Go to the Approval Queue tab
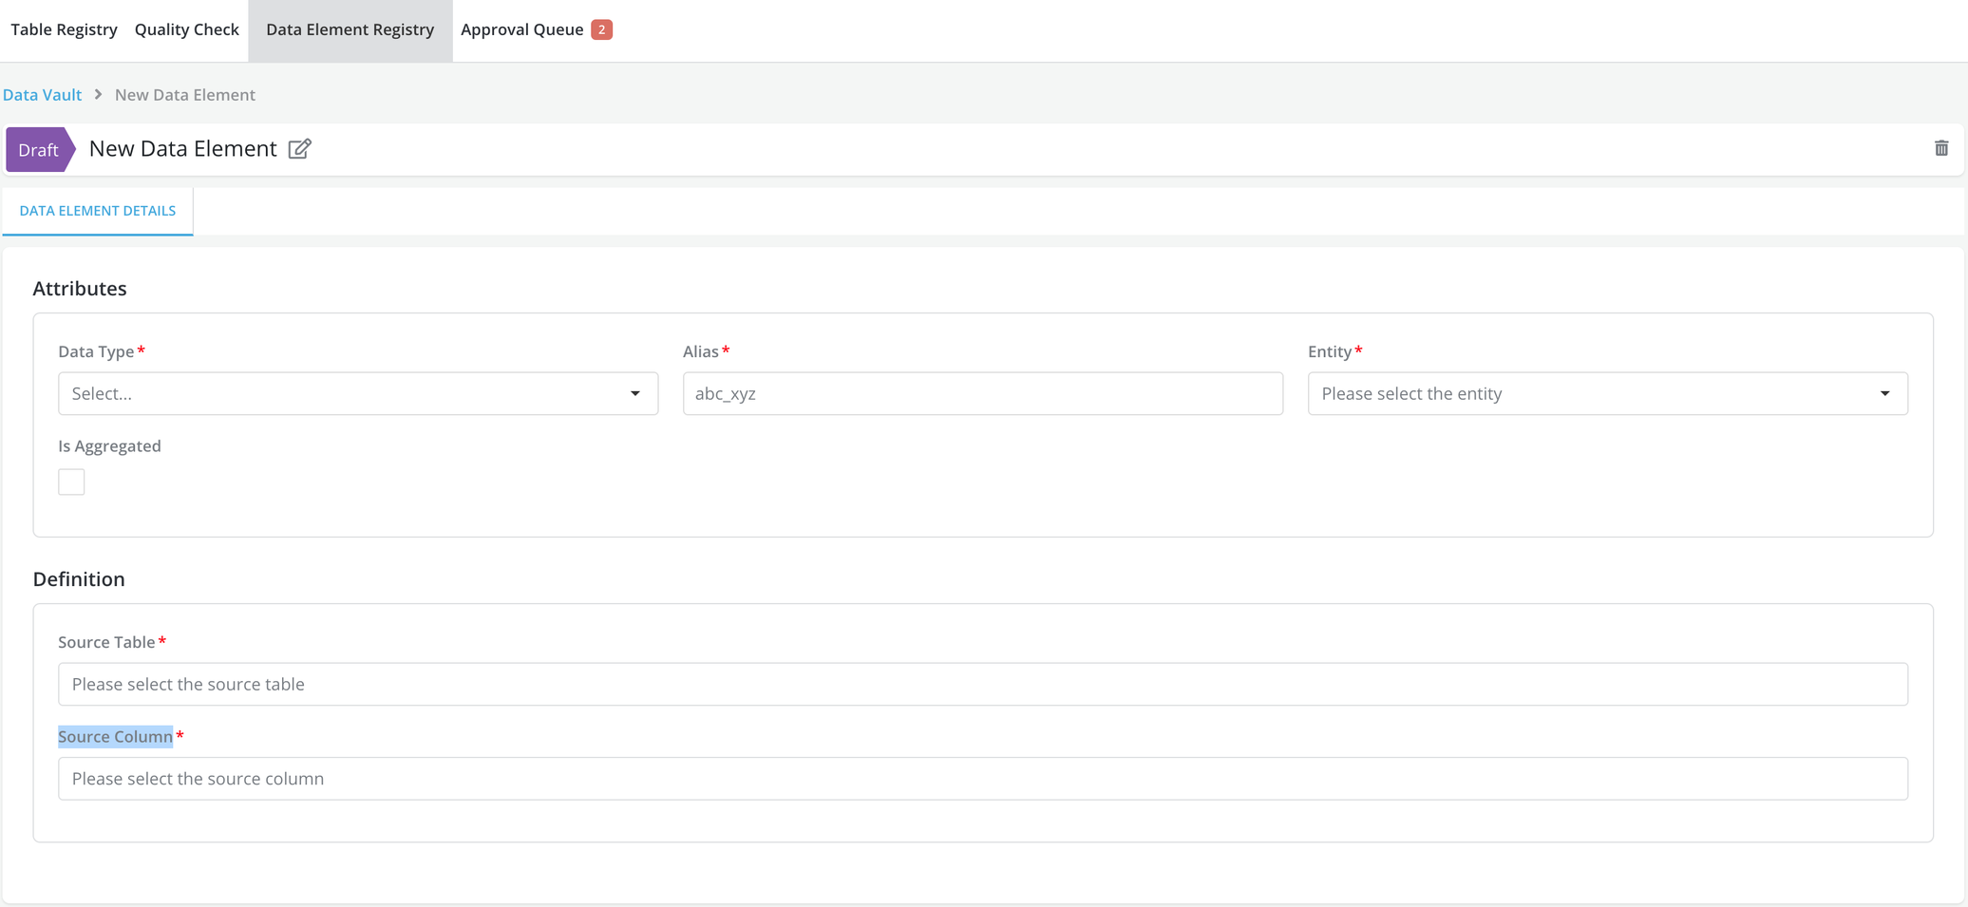The height and width of the screenshot is (907, 1968). tap(521, 29)
